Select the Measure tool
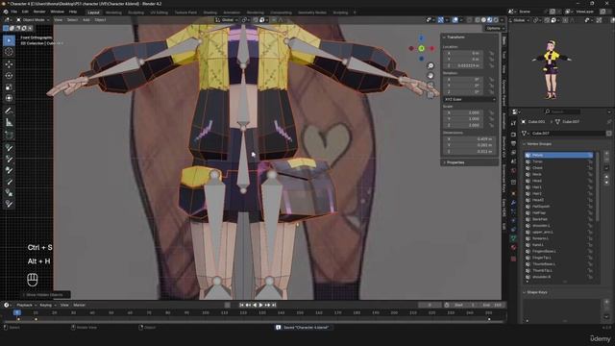This screenshot has height=346, width=615. click(9, 122)
